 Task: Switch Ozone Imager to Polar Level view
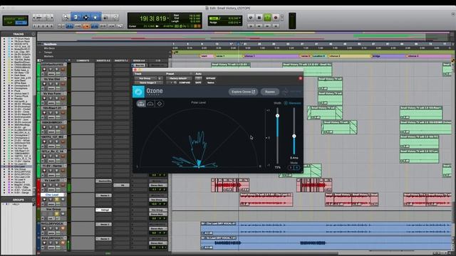click(x=141, y=104)
